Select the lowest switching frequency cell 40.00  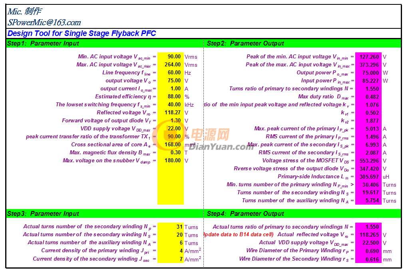(170, 105)
